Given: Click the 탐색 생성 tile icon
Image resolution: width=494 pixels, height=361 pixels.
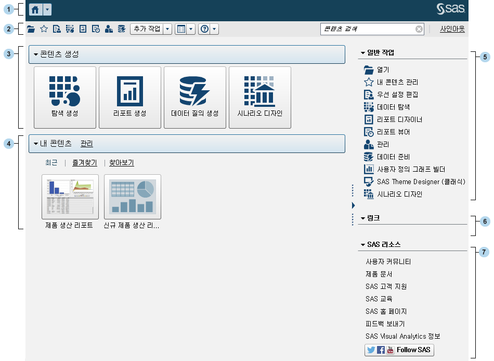Looking at the screenshot, I should 64,90.
